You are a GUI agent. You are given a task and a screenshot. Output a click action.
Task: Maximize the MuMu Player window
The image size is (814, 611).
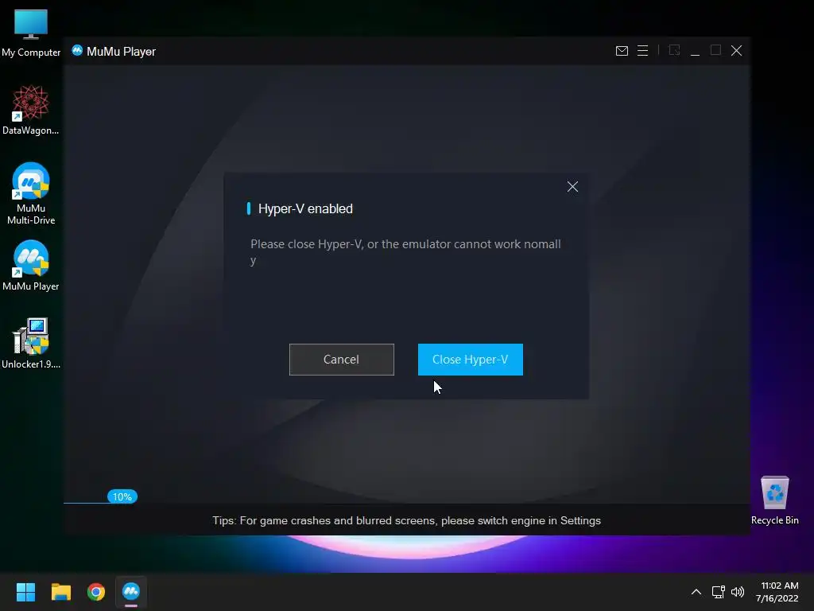[x=716, y=50]
